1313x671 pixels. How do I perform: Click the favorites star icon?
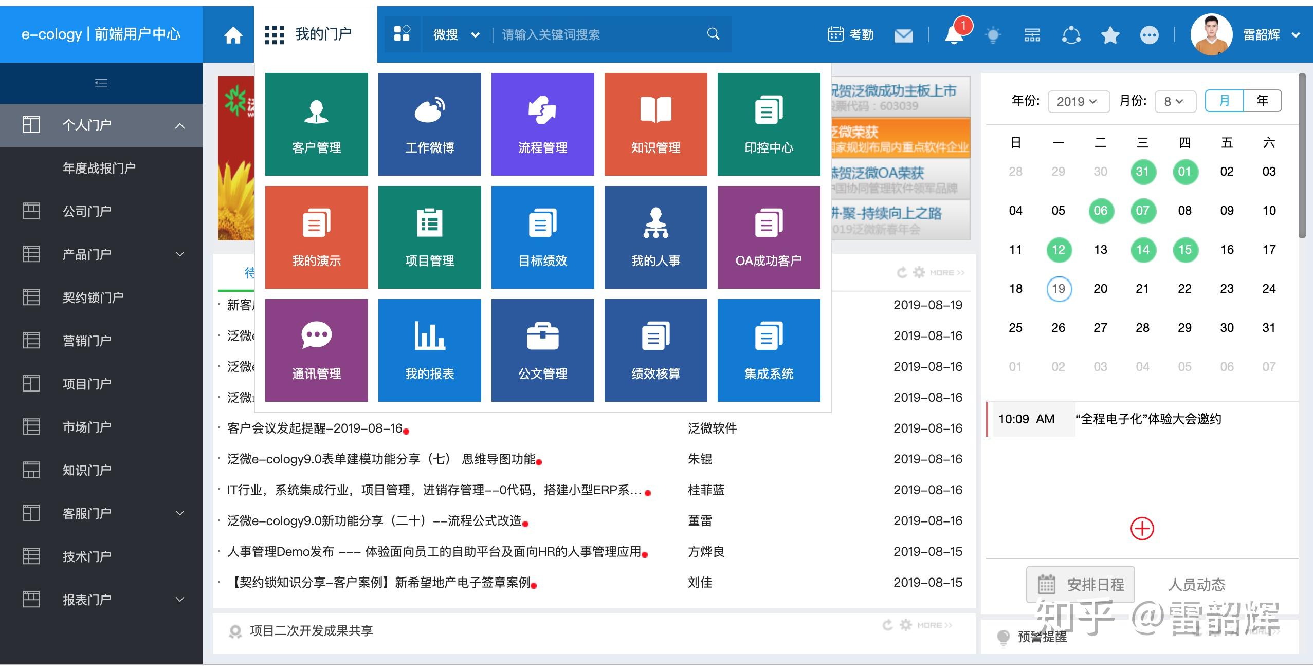click(x=1110, y=35)
